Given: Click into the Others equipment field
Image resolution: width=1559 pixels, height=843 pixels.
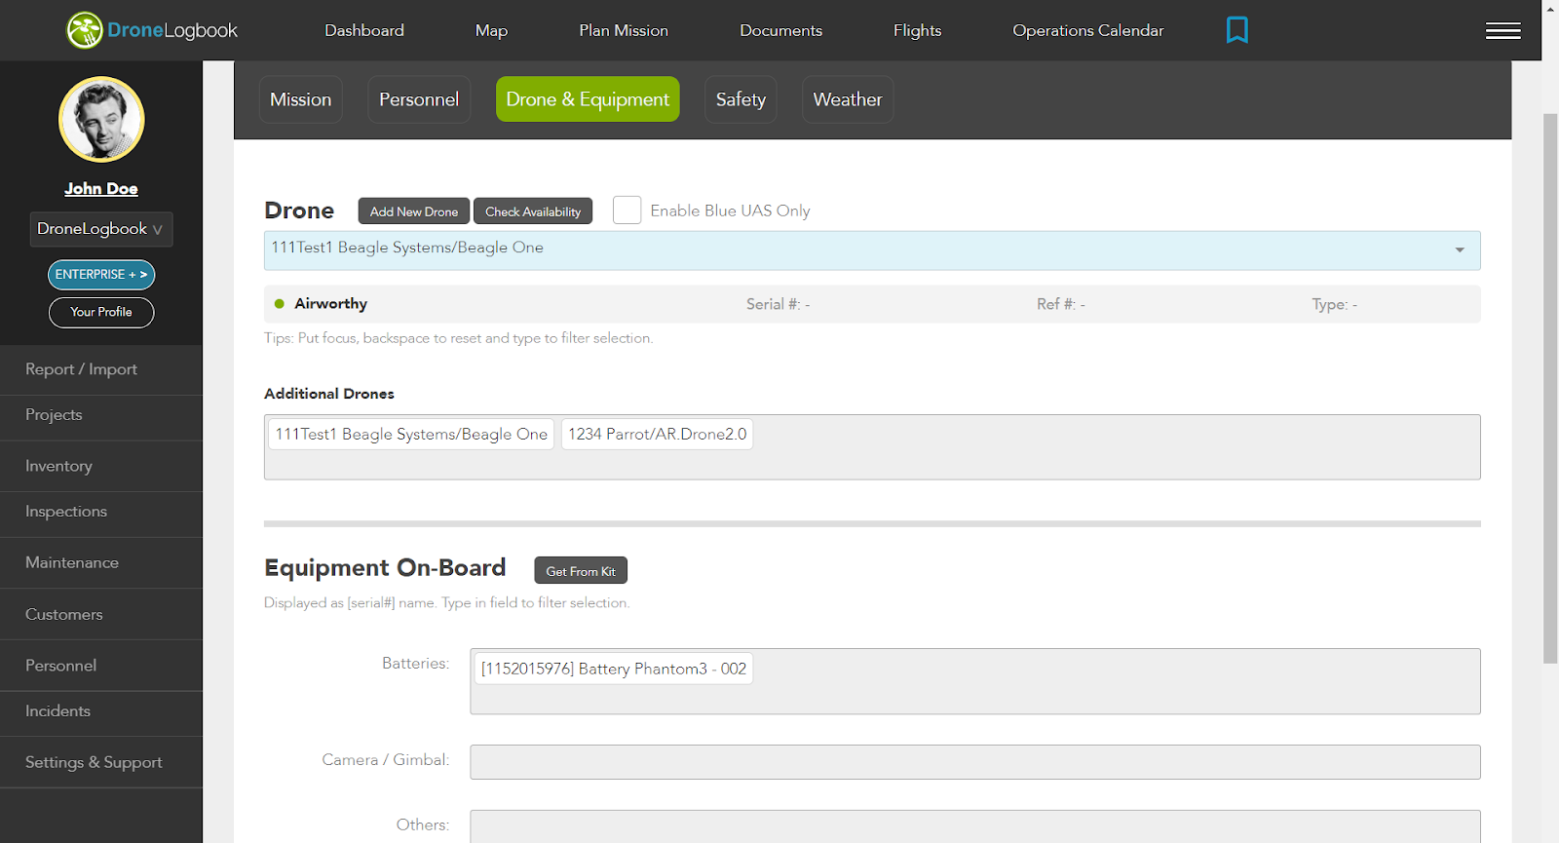Looking at the screenshot, I should [975, 826].
